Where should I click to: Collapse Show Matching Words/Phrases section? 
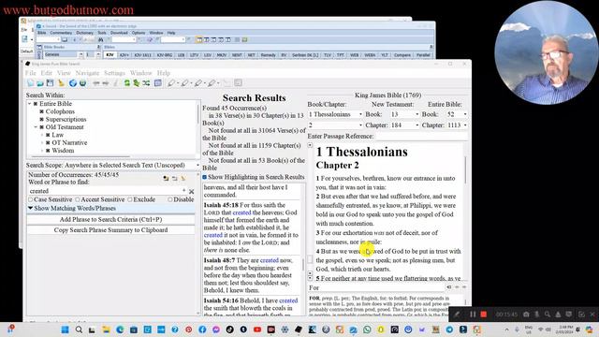click(30, 208)
